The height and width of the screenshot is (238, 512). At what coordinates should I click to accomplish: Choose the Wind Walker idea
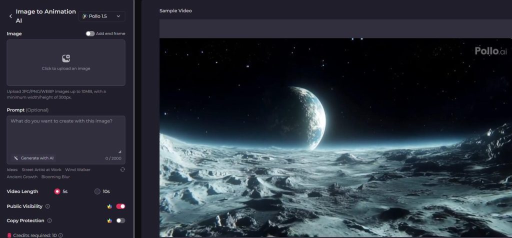(77, 170)
